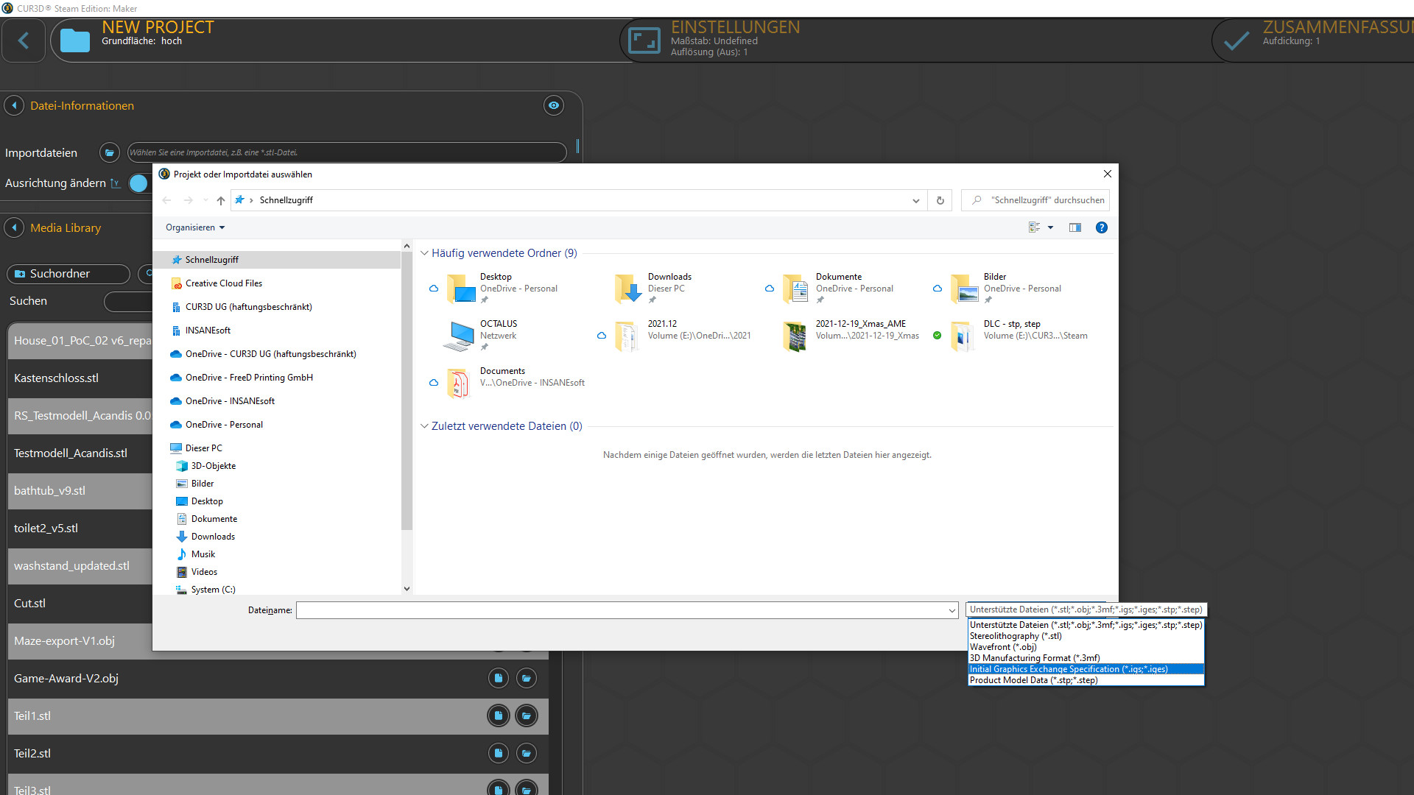Select Product Model Data (*.stp;*.step) option
1414x795 pixels.
tap(1033, 679)
